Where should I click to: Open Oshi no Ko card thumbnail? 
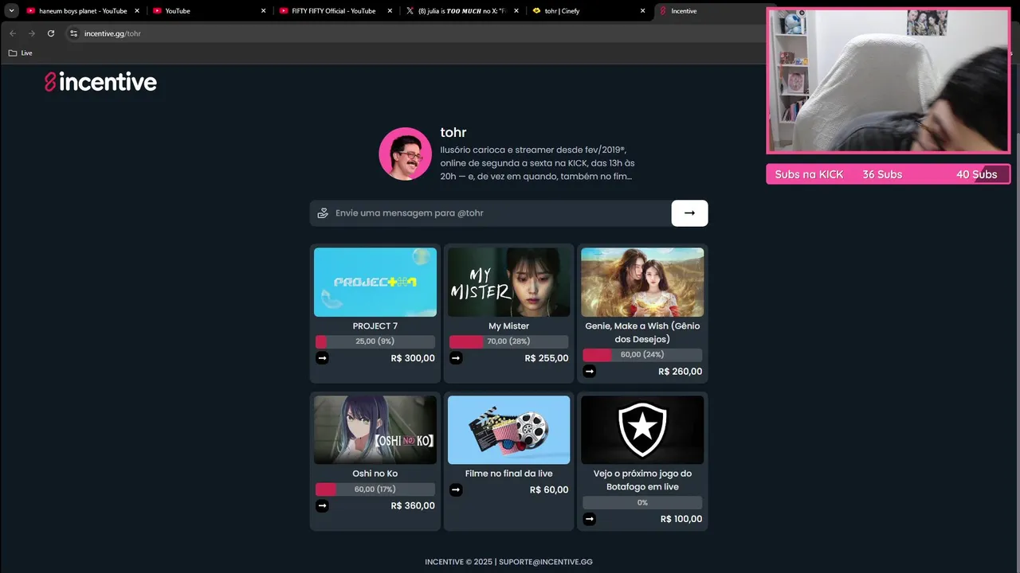375,430
